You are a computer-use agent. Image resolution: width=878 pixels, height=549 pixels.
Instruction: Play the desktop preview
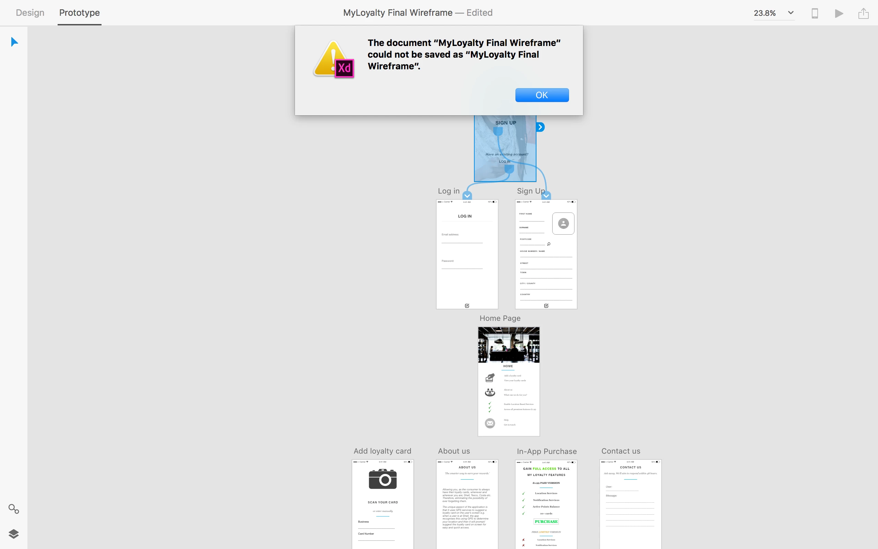coord(839,13)
